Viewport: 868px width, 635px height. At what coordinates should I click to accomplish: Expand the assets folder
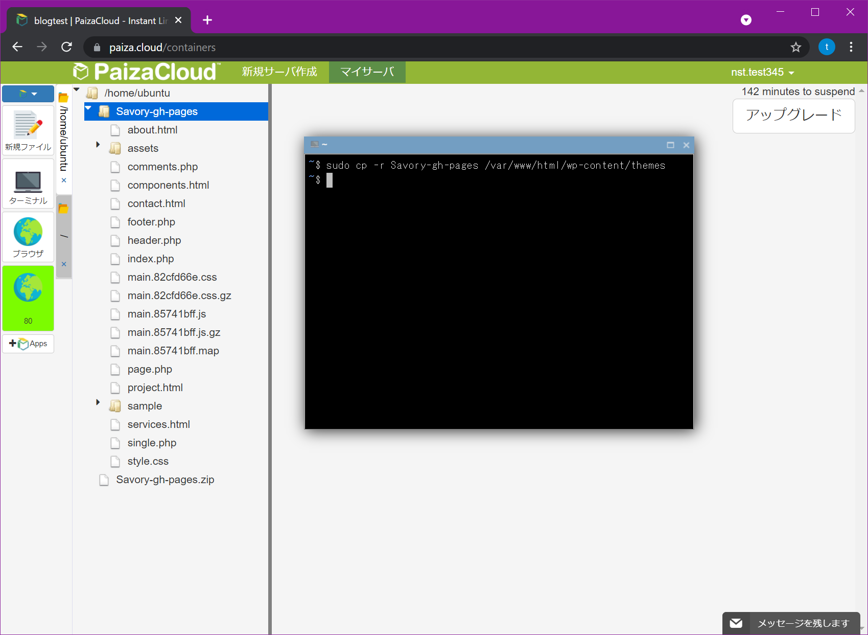[x=98, y=145]
